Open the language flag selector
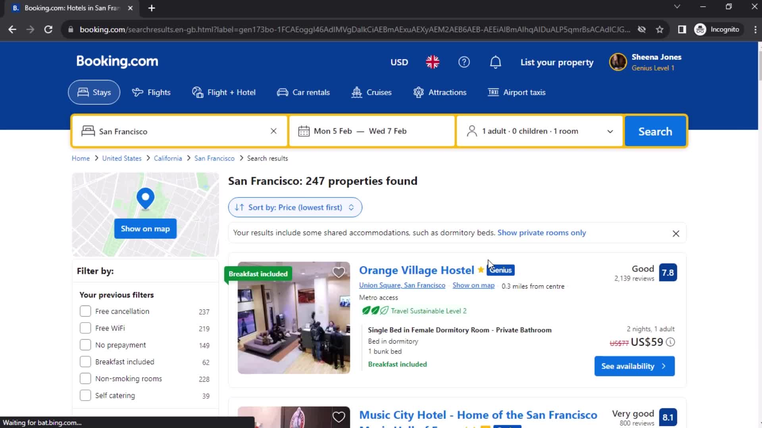Viewport: 762px width, 428px height. tap(432, 62)
